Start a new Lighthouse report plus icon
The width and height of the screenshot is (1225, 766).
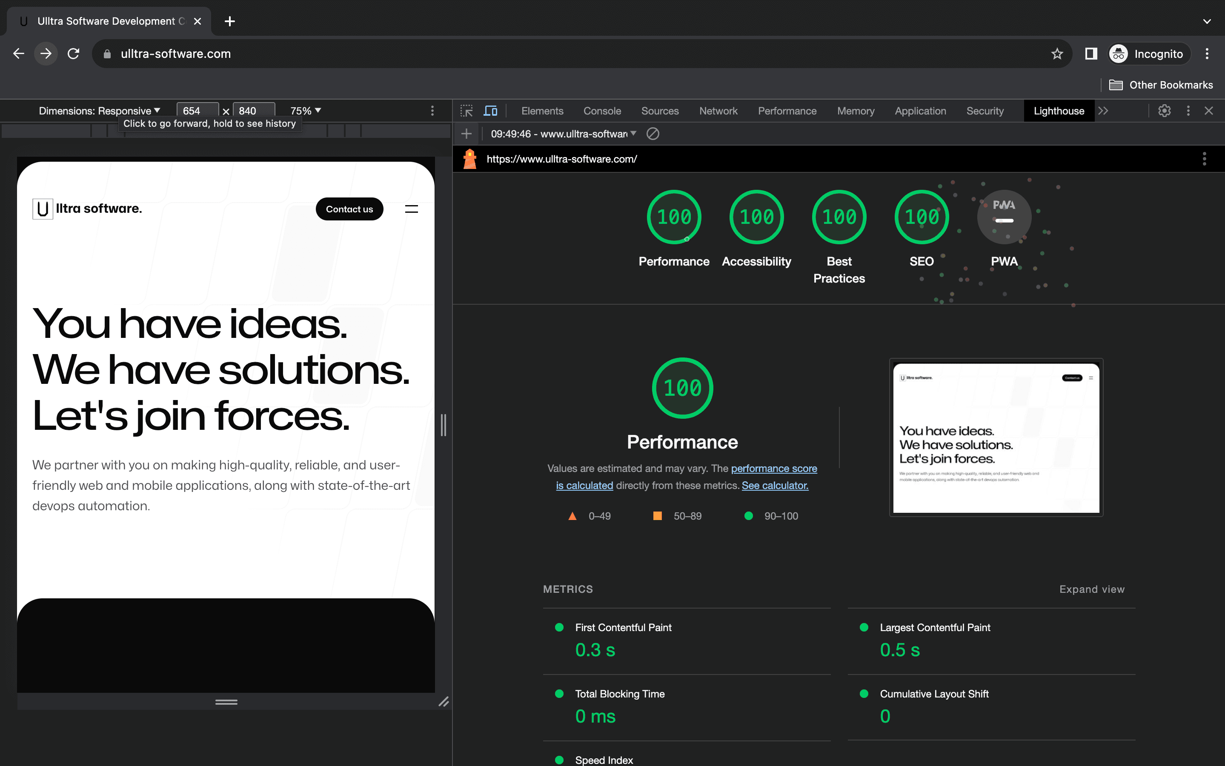(x=467, y=134)
